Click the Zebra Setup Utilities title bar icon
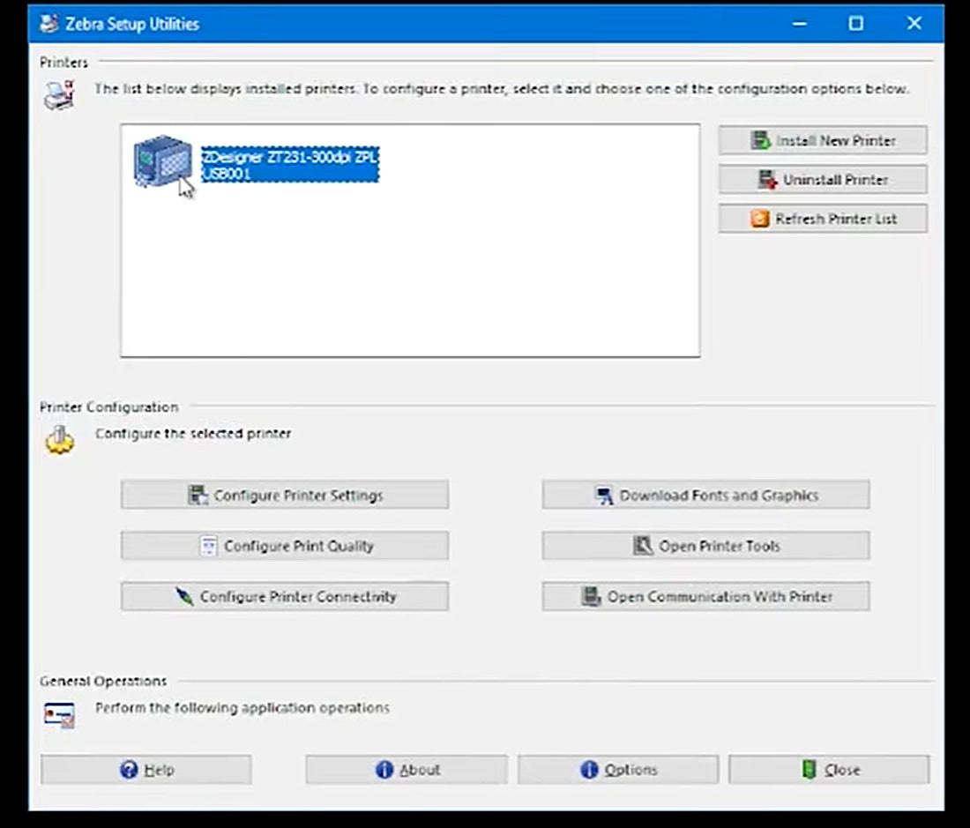Image resolution: width=970 pixels, height=828 pixels. pyautogui.click(x=48, y=24)
